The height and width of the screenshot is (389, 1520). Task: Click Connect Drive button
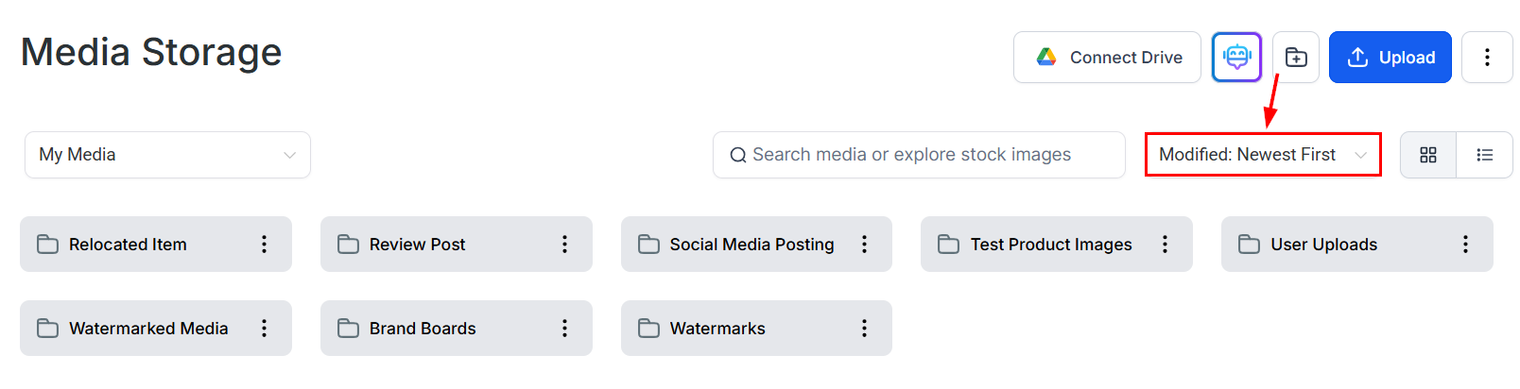tap(1107, 58)
